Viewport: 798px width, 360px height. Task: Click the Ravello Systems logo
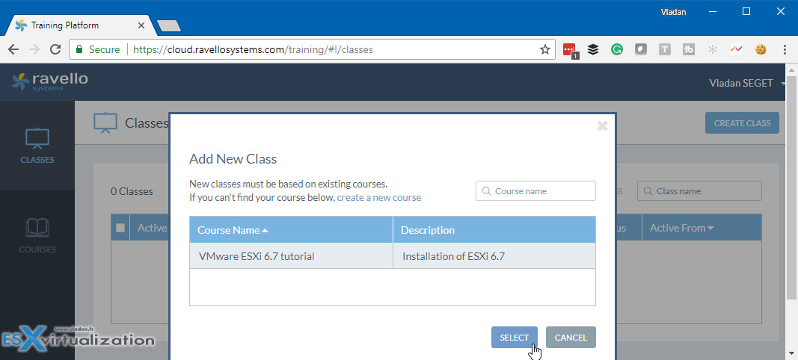coord(50,81)
